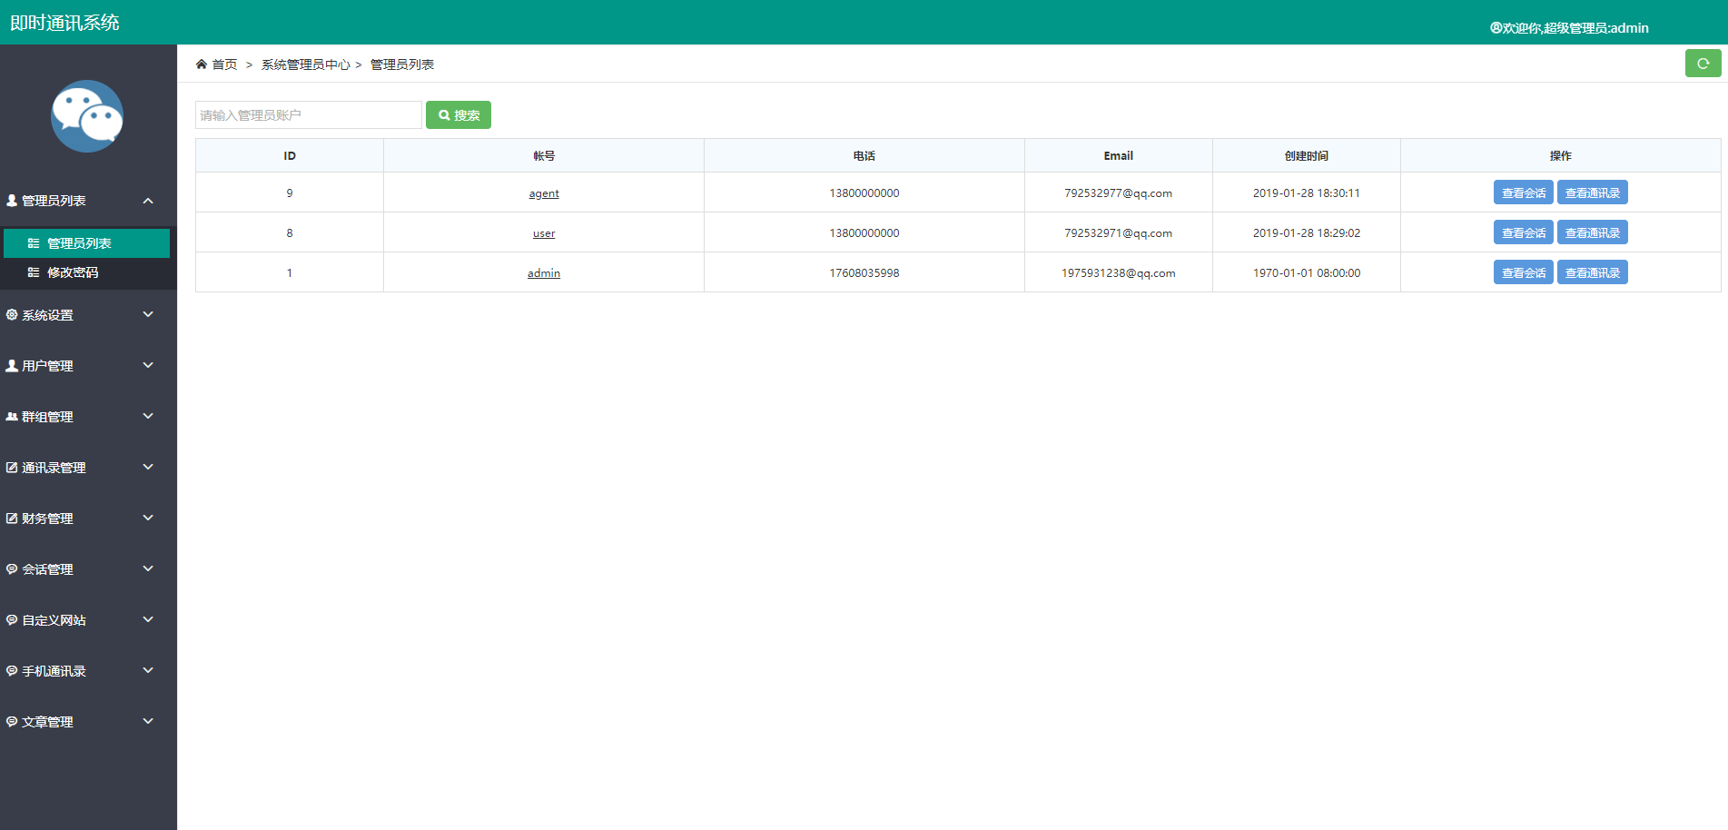Click the user icon beside welcome admin text

point(1496,28)
